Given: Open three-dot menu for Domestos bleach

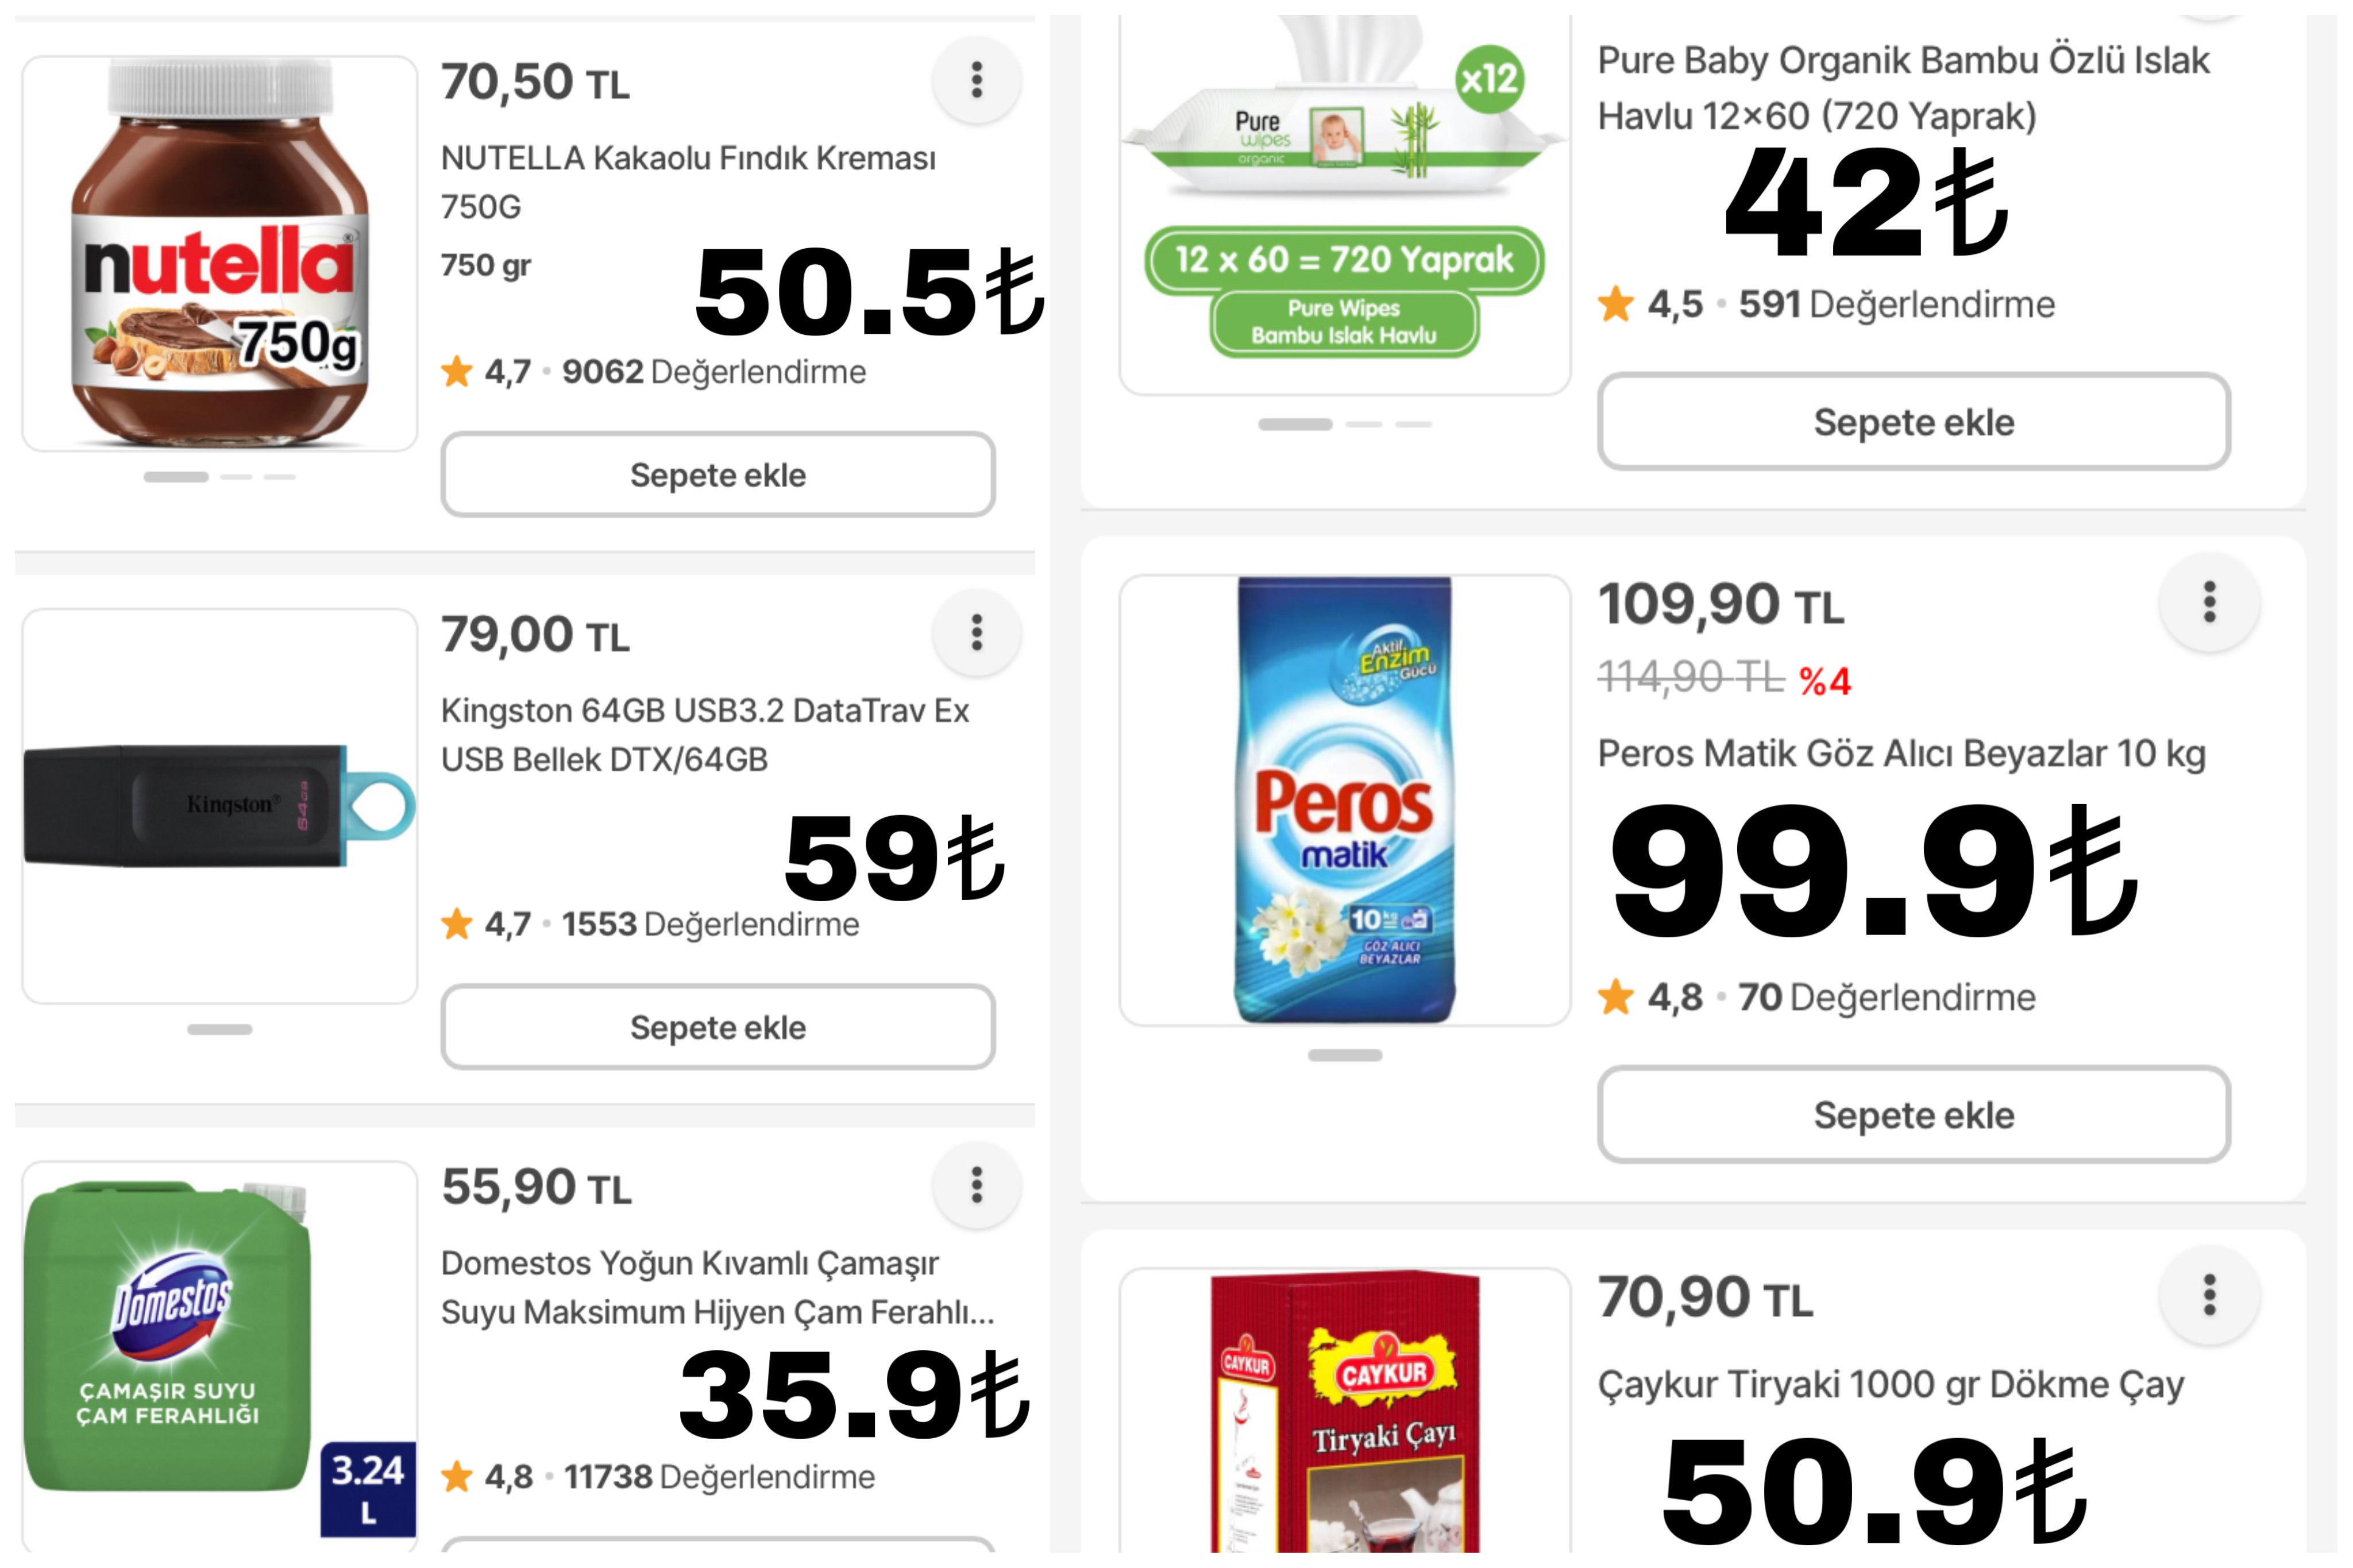Looking at the screenshot, I should point(976,1185).
